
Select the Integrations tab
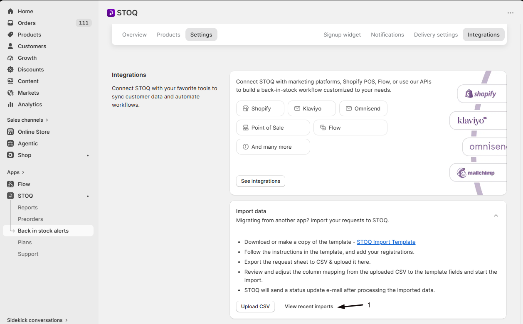coord(484,34)
